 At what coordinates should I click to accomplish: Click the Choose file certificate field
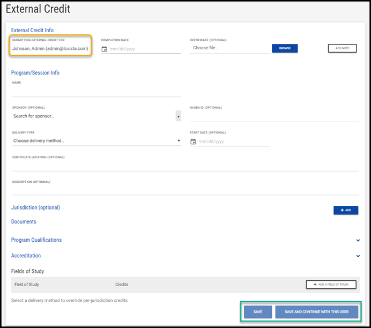[229, 48]
